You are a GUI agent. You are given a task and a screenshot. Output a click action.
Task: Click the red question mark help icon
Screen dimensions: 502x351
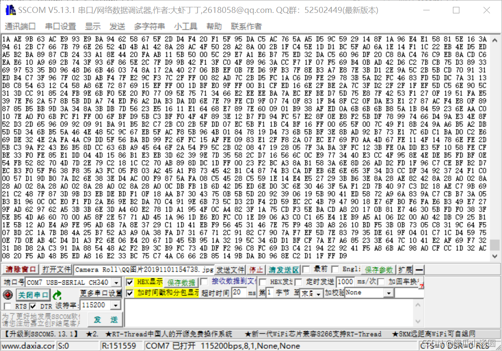click(421, 286)
